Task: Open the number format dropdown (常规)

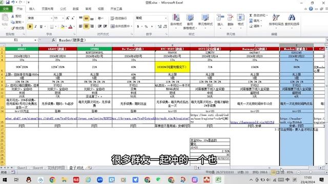Action: (x=166, y=18)
